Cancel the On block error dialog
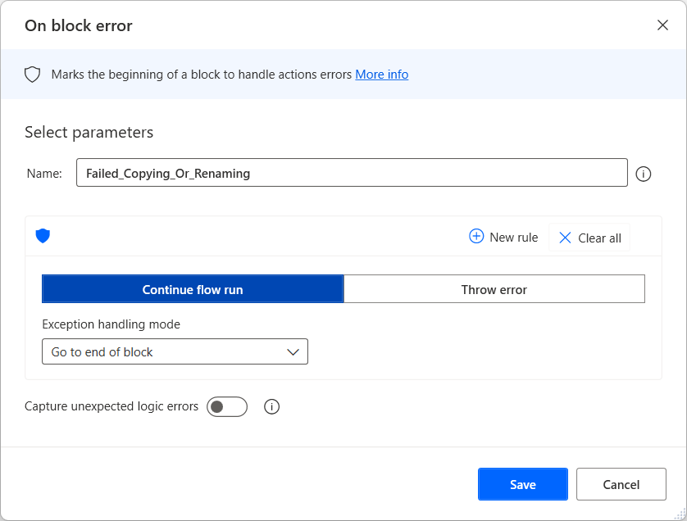This screenshot has width=687, height=521. (x=621, y=484)
